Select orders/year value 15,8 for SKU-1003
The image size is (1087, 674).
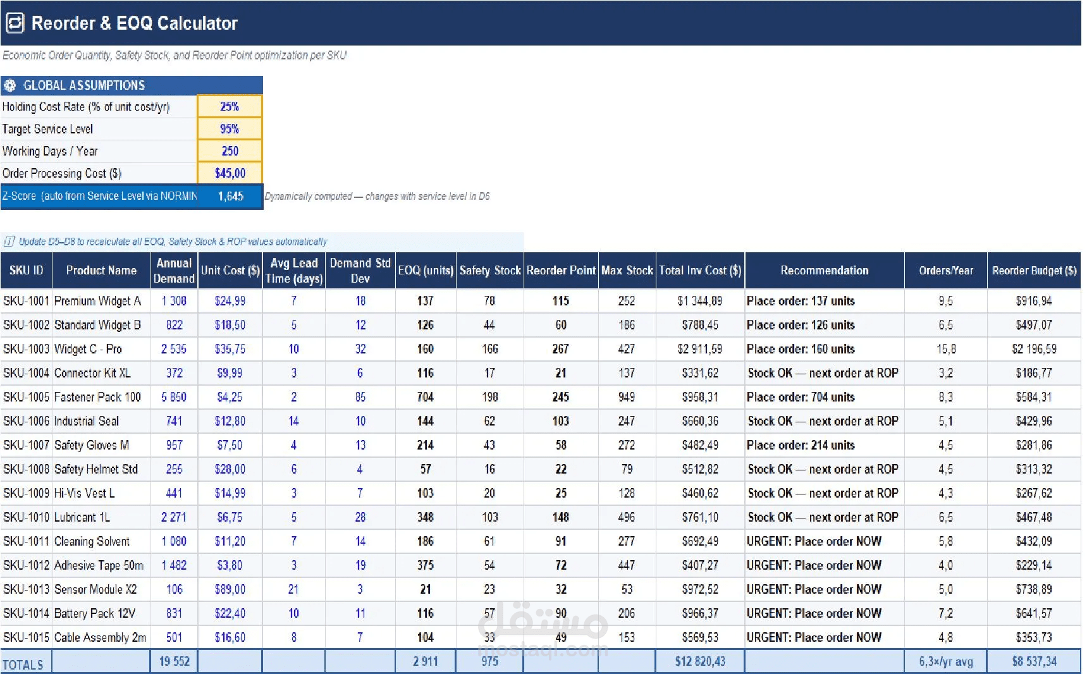click(946, 349)
